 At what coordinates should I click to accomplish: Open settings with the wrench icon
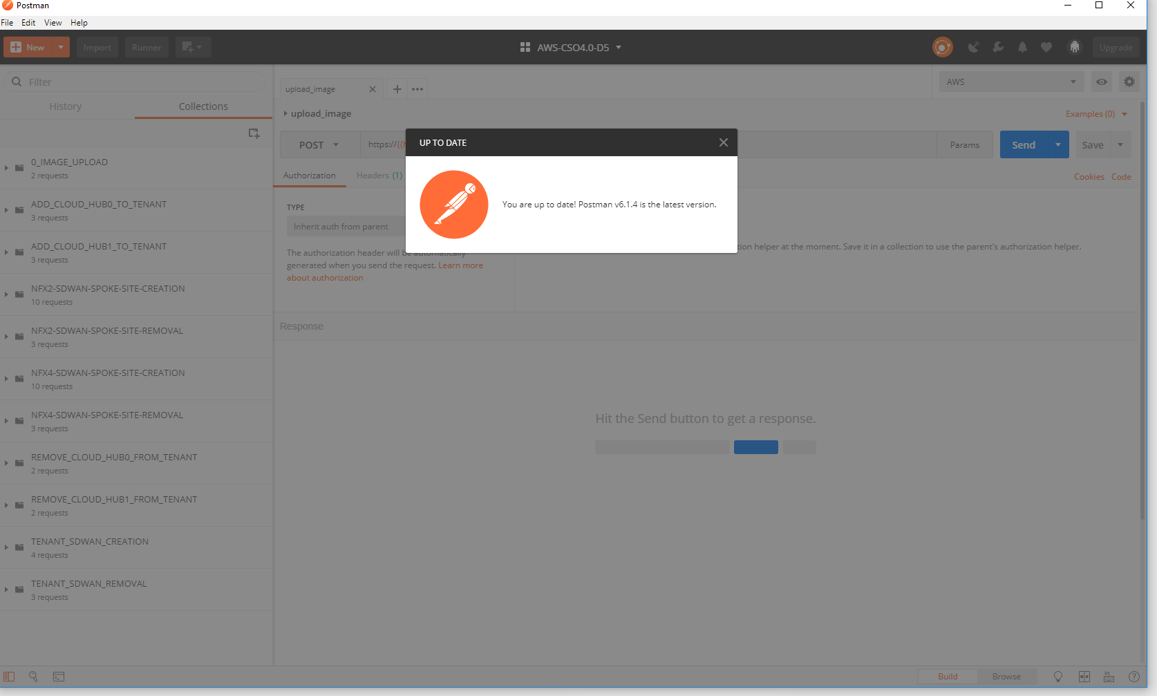[997, 47]
